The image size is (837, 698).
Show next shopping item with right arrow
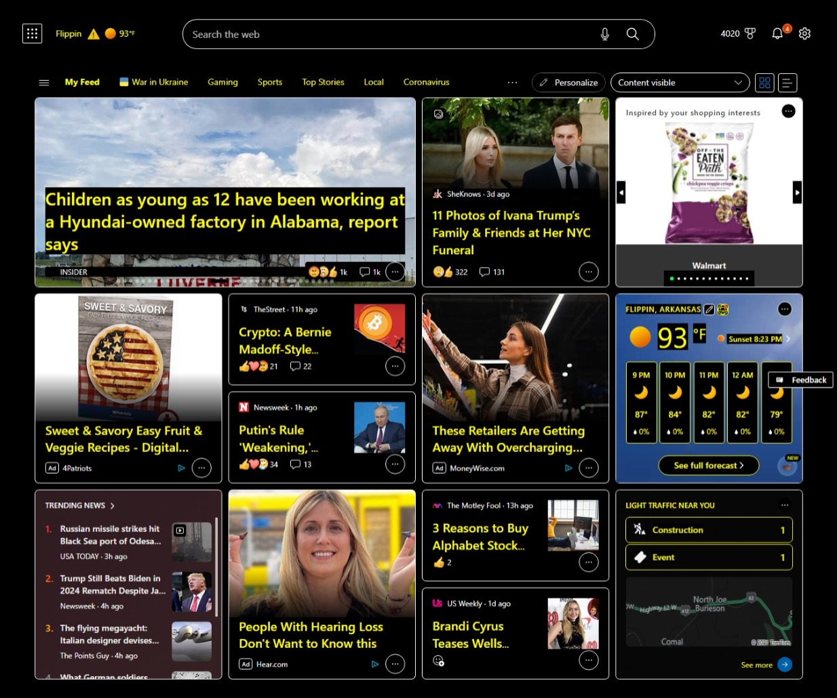(x=797, y=192)
